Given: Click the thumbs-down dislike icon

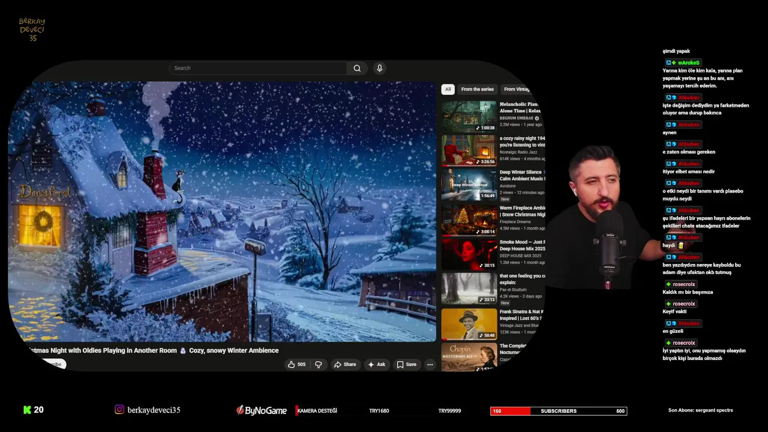Looking at the screenshot, I should pos(319,364).
